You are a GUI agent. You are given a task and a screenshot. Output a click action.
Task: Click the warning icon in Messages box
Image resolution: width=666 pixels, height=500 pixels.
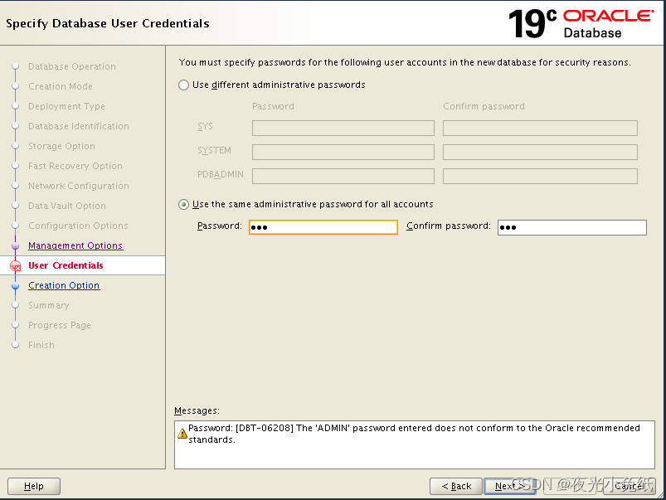(x=182, y=433)
